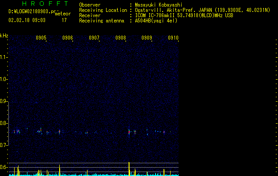The width and height of the screenshot is (278, 176).
Task: Click the 0907 time marker
Action: pos(94,38)
